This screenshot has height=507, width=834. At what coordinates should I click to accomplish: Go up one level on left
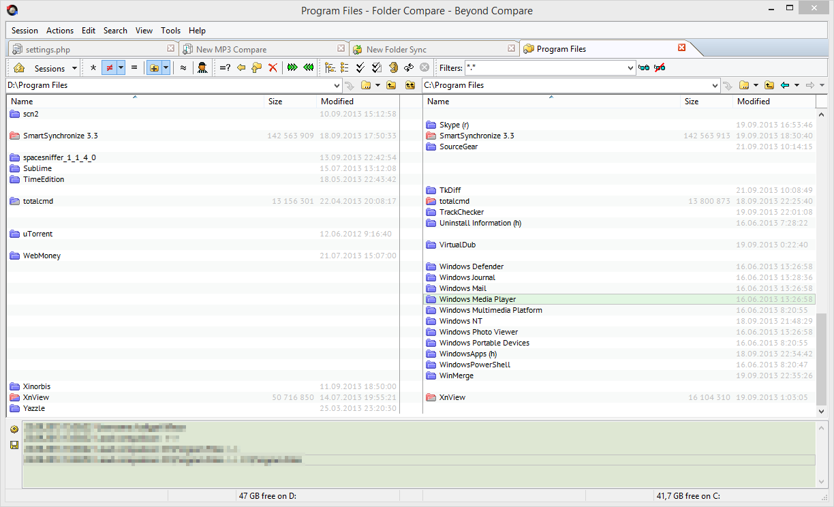[x=391, y=85]
